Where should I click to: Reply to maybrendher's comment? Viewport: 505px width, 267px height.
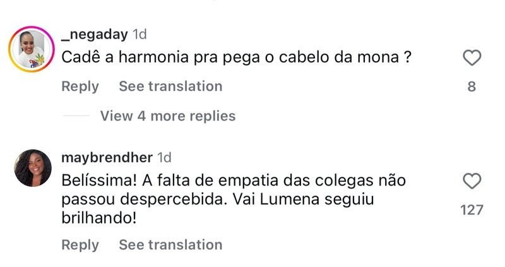pyautogui.click(x=80, y=245)
